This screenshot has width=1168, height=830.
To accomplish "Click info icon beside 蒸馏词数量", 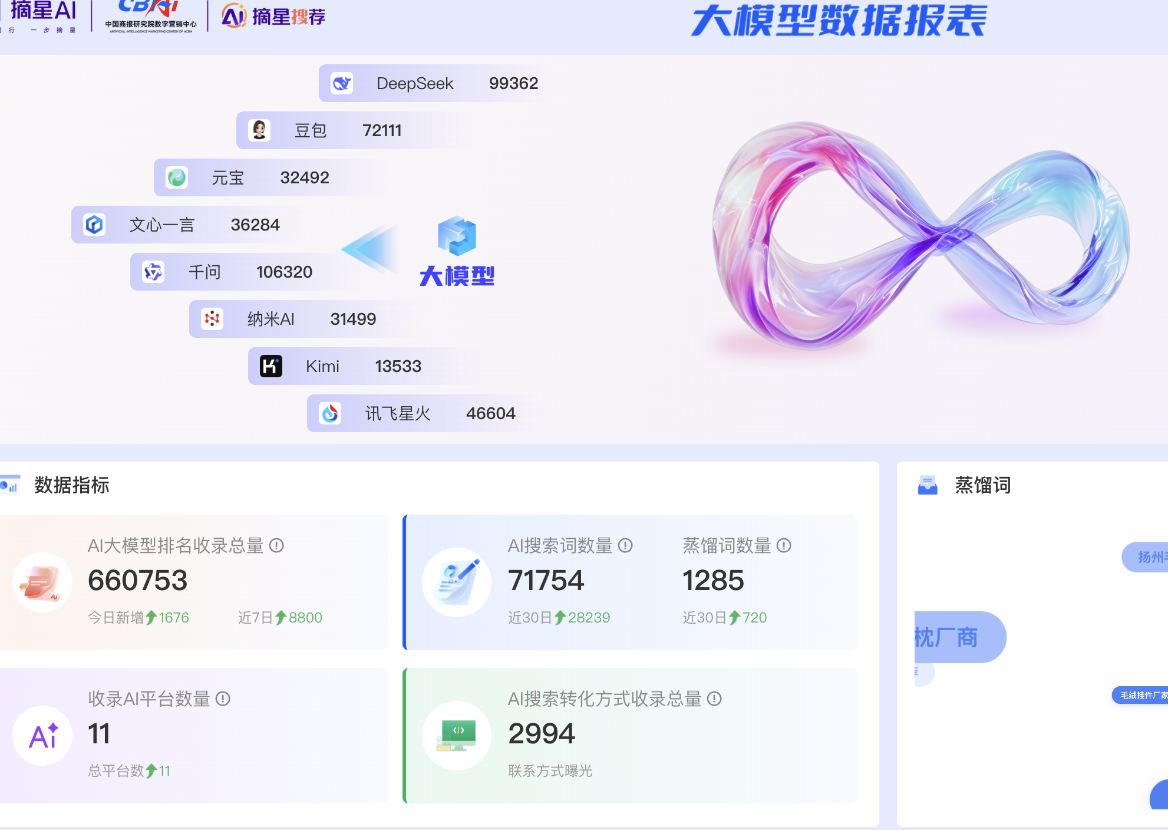I will coord(784,545).
